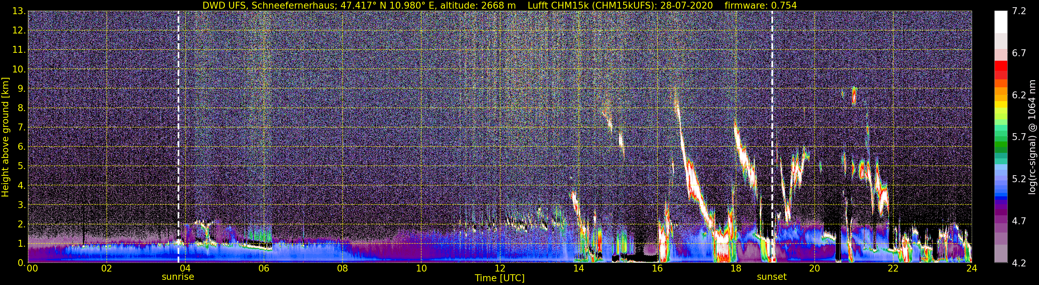Click the white dashed sunrise line
Screen dimensions: 1039x285
point(178,137)
